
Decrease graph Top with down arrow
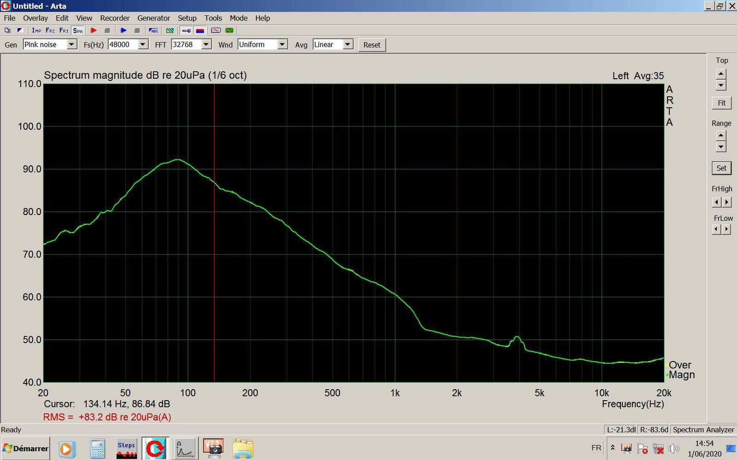tap(721, 85)
